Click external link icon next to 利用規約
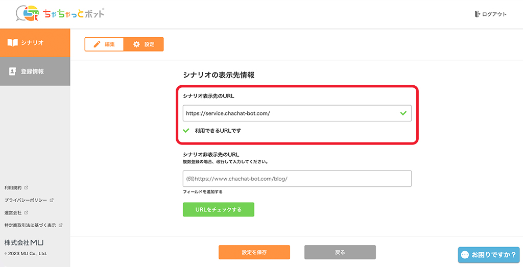 [26, 188]
